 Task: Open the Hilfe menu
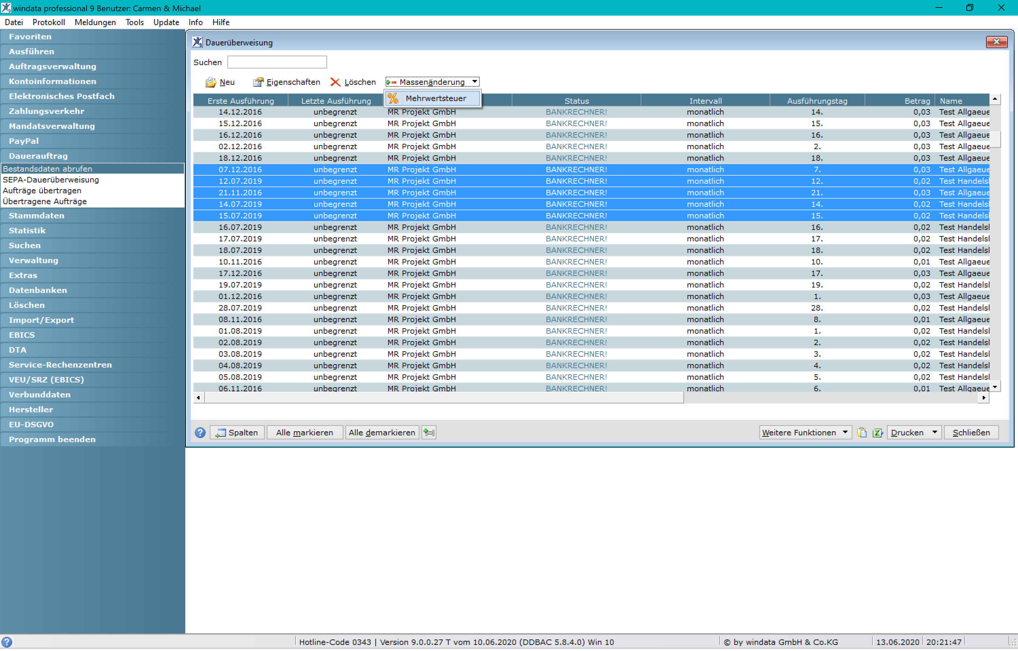tap(221, 22)
